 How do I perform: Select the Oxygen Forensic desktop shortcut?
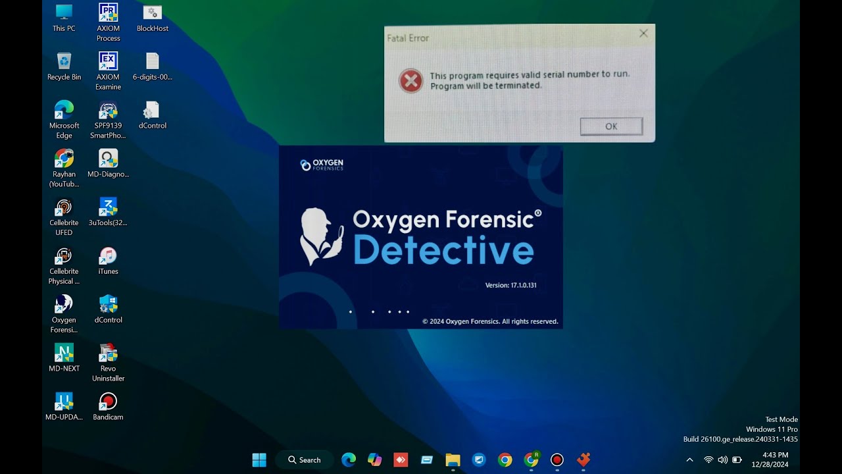[x=64, y=315]
